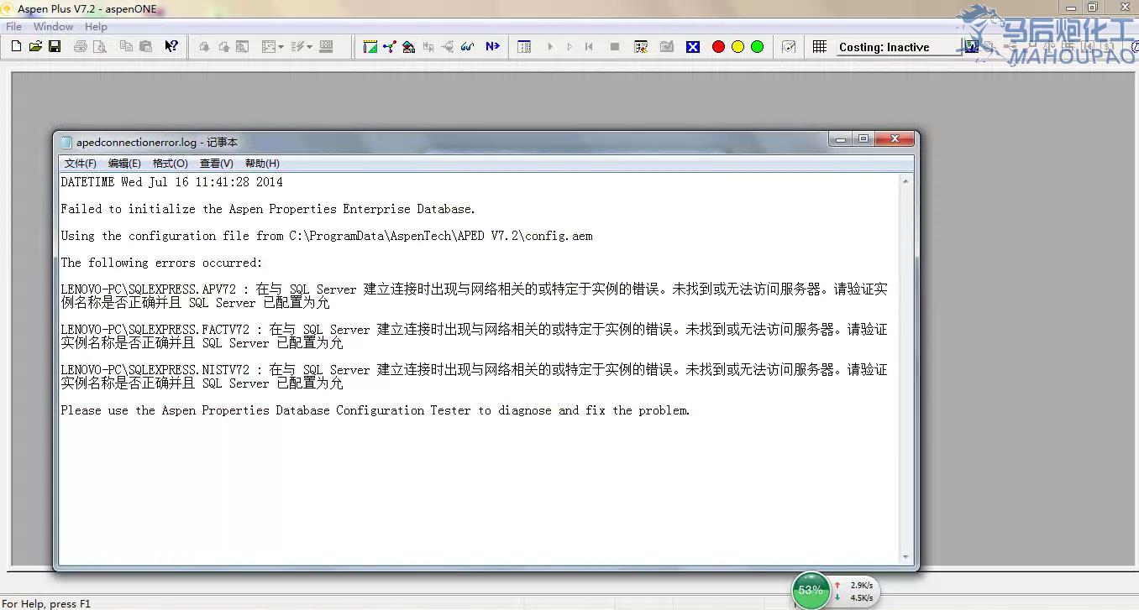Click the 'DATETIME Wed Jul 16' line
1139x610 pixels.
(x=172, y=182)
